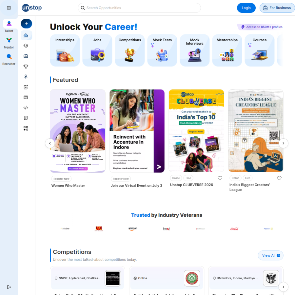Click the green emblem logo on the Online card
This screenshot has width=295, height=295.
point(192,278)
